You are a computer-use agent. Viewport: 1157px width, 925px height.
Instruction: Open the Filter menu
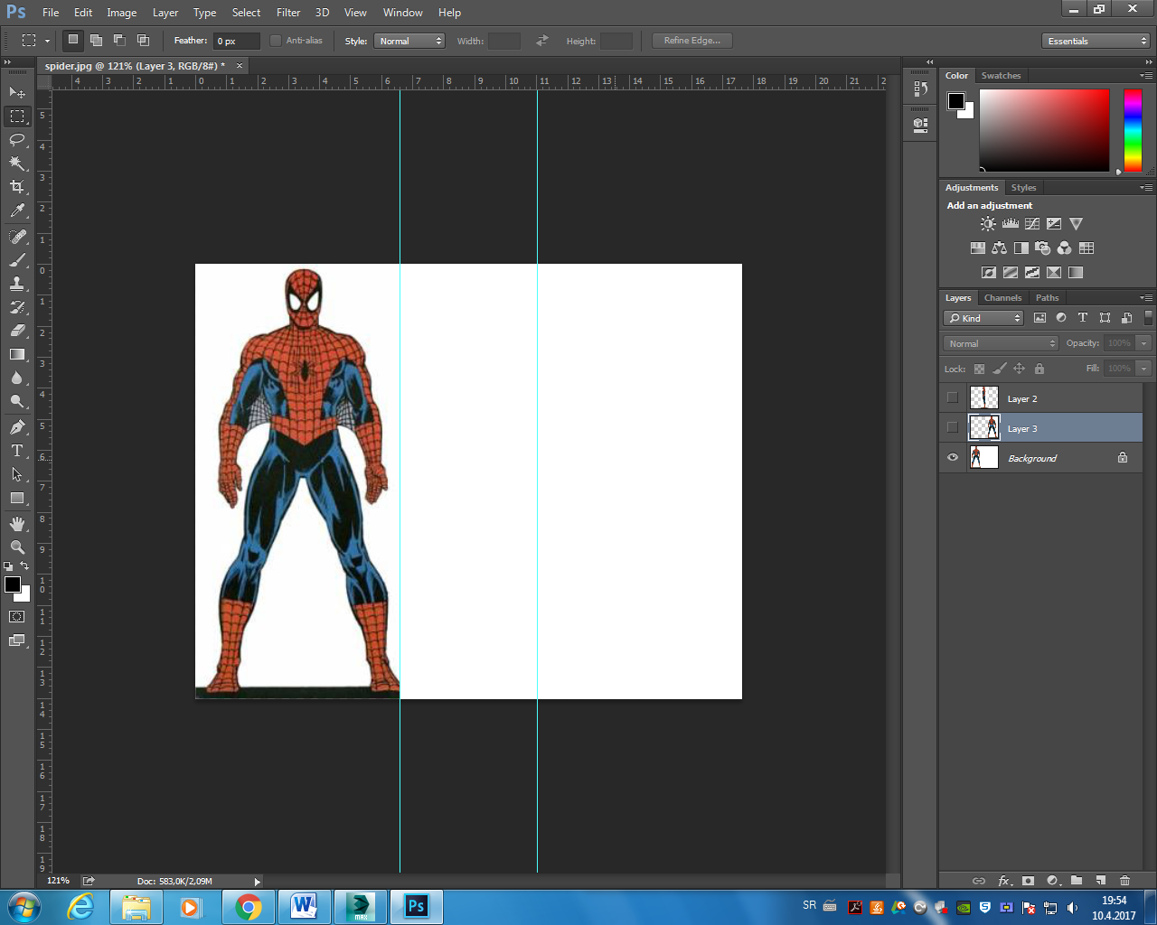288,13
